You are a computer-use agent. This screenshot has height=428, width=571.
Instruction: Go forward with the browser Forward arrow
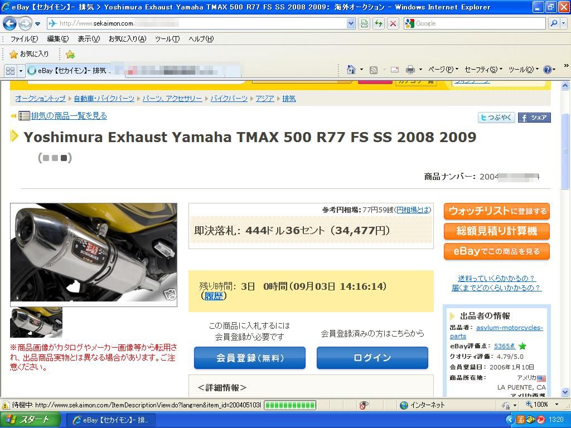pyautogui.click(x=25, y=23)
